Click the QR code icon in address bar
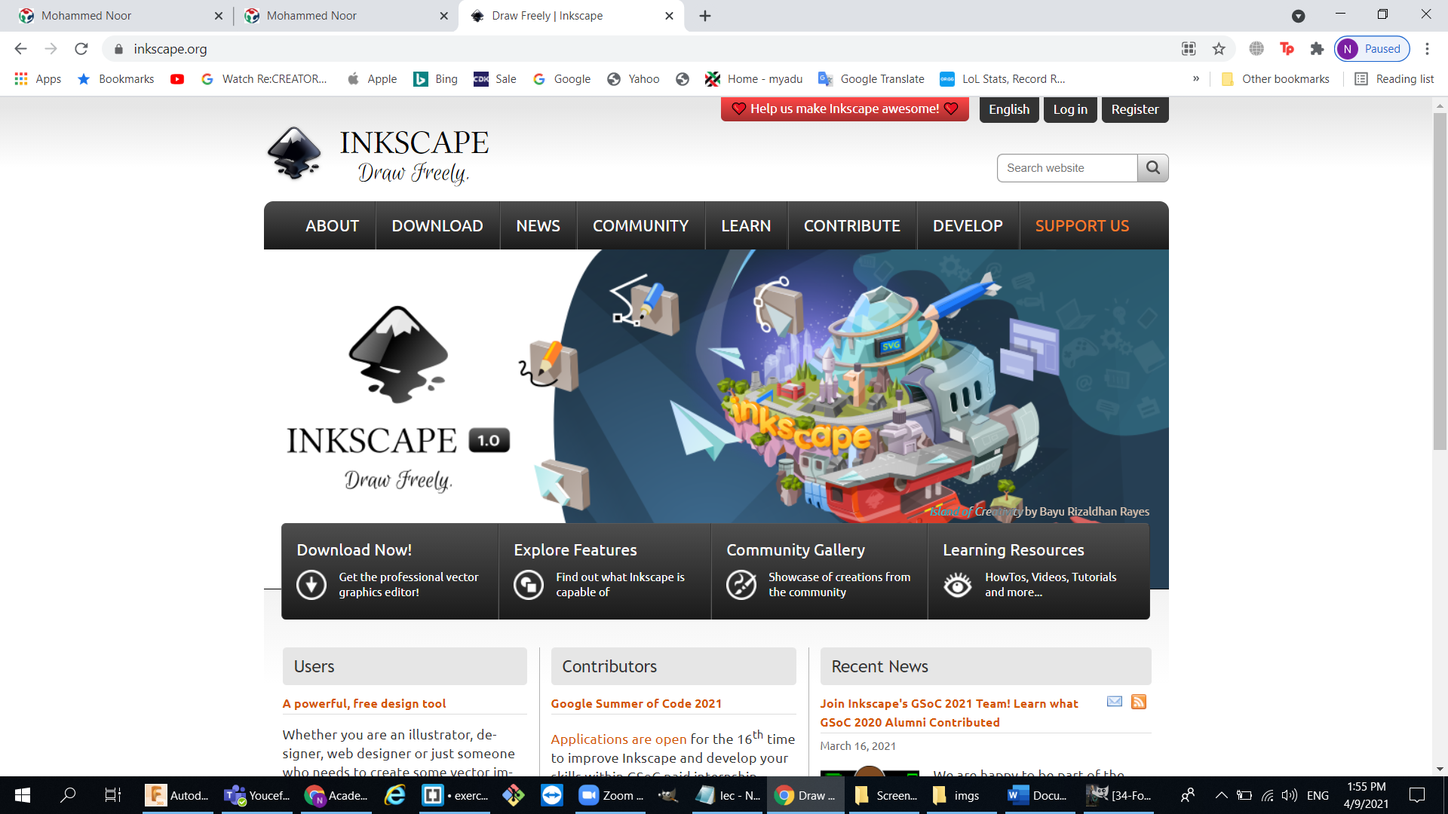Image resolution: width=1448 pixels, height=814 pixels. click(1189, 49)
